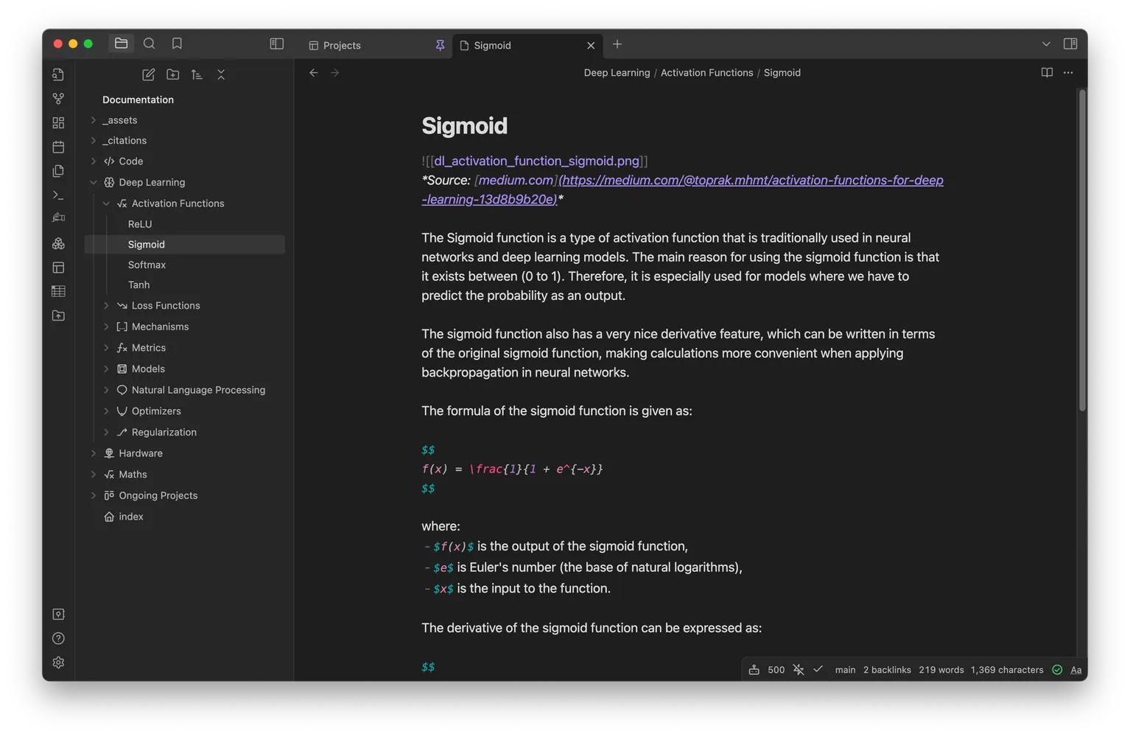Screen dimensions: 1130x737
Task: Toggle the left sidebar panel
Action: click(x=276, y=43)
